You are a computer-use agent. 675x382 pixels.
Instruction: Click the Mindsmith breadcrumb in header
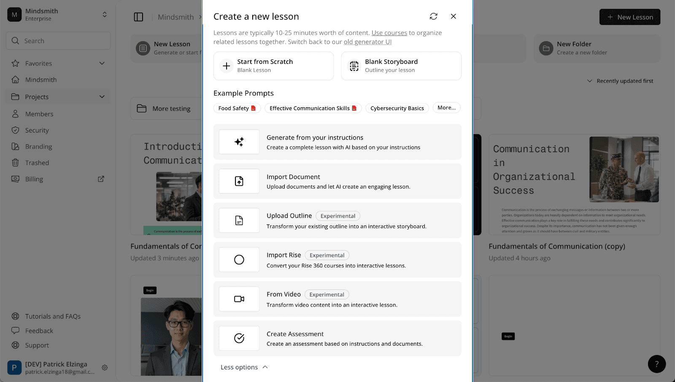[x=175, y=17]
